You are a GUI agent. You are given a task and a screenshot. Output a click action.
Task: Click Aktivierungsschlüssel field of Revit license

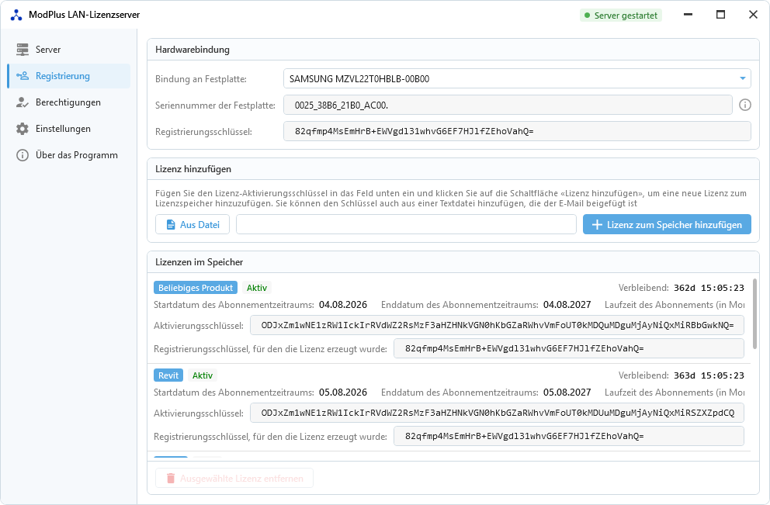point(497,413)
